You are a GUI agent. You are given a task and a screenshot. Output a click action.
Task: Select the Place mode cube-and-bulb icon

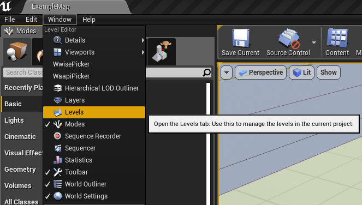[x=16, y=52]
